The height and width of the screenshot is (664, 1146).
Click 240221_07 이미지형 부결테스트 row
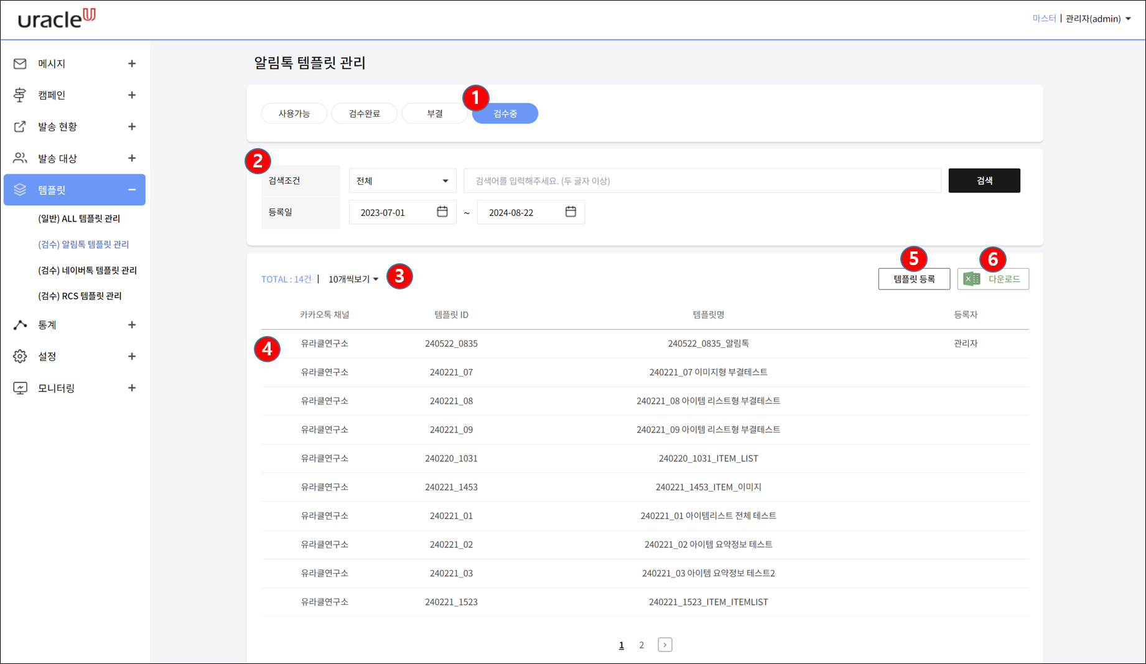coord(645,372)
